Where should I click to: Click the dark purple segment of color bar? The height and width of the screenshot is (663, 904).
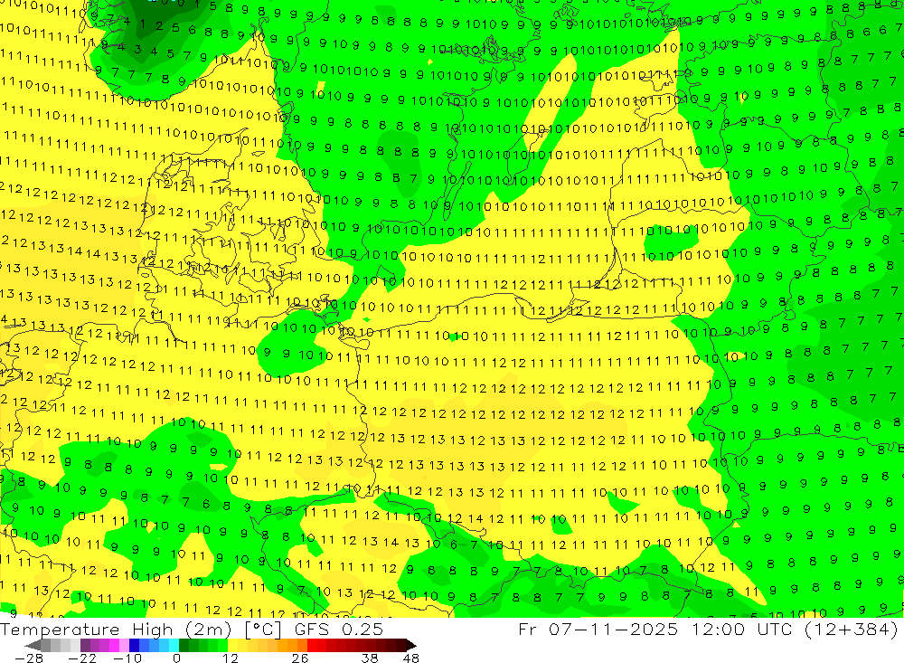click(x=85, y=646)
